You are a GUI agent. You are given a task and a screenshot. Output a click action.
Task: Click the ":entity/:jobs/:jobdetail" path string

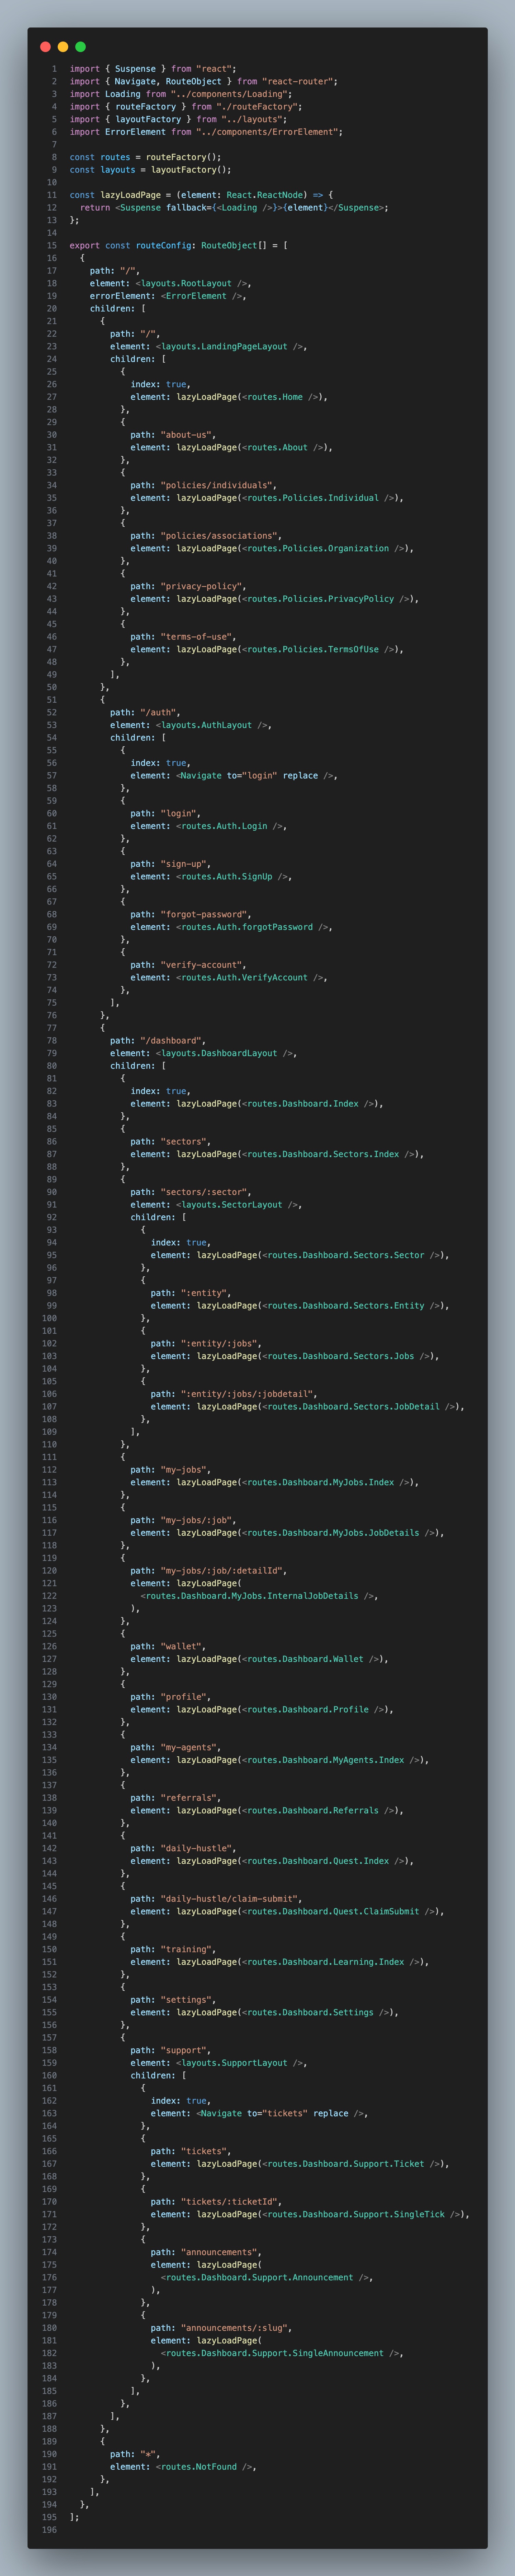(x=247, y=1394)
